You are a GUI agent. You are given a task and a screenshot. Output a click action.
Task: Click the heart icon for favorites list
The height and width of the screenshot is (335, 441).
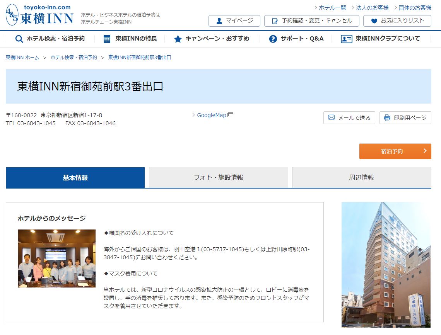(374, 21)
